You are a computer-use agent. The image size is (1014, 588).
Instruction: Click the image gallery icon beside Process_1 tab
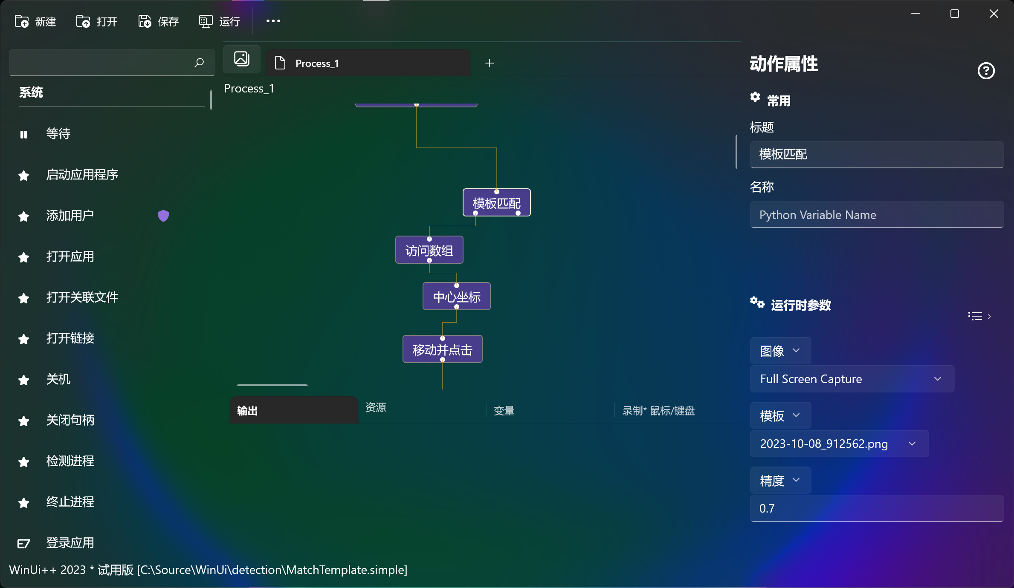(242, 59)
